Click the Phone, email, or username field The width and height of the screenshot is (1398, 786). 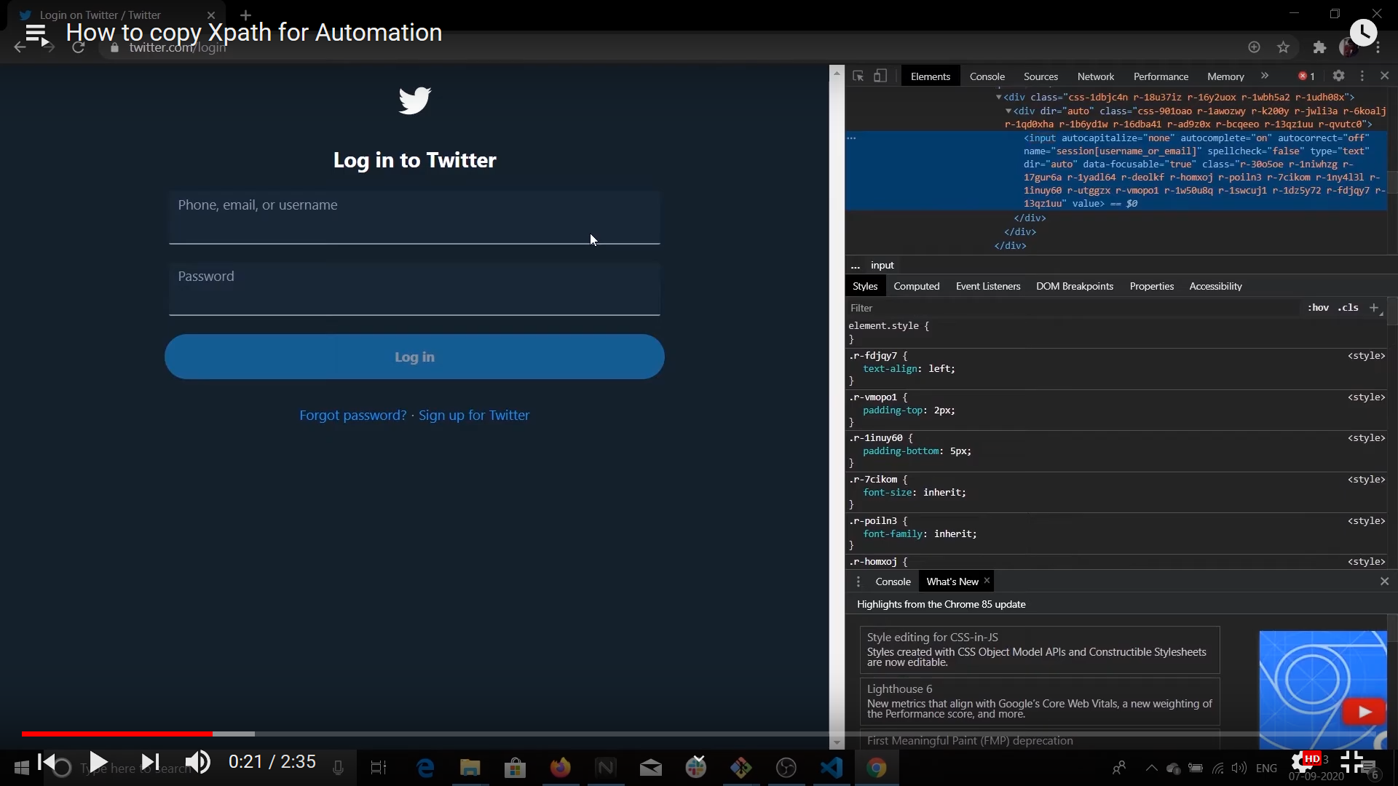coord(414,218)
